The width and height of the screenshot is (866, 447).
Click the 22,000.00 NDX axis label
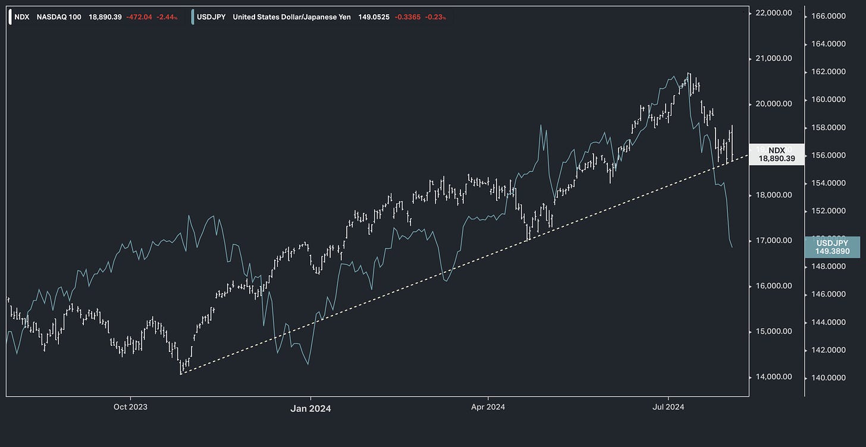[774, 12]
